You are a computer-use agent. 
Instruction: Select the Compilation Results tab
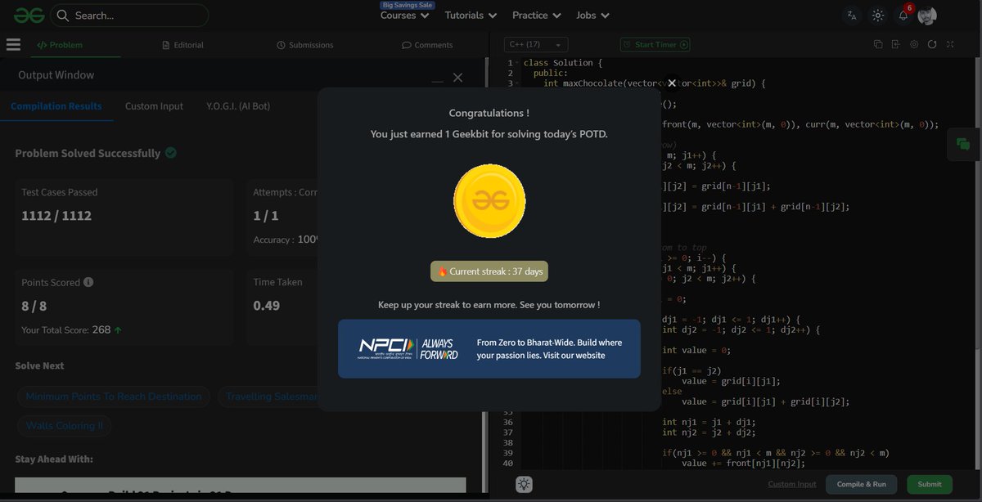point(56,106)
